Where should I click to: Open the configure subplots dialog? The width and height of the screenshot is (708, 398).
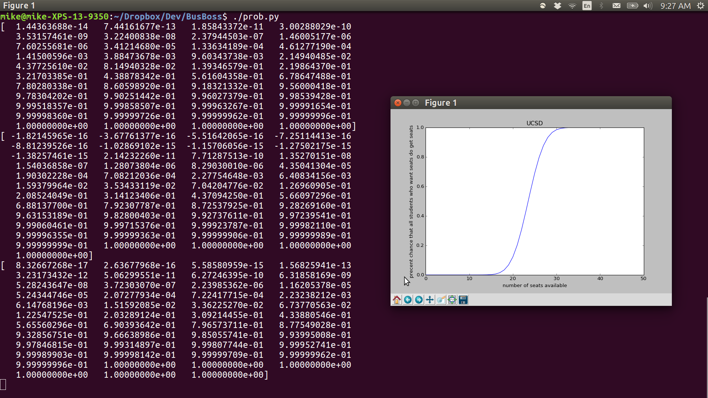[452, 300]
